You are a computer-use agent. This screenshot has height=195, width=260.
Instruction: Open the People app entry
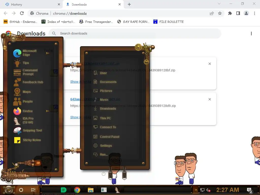[23, 101]
